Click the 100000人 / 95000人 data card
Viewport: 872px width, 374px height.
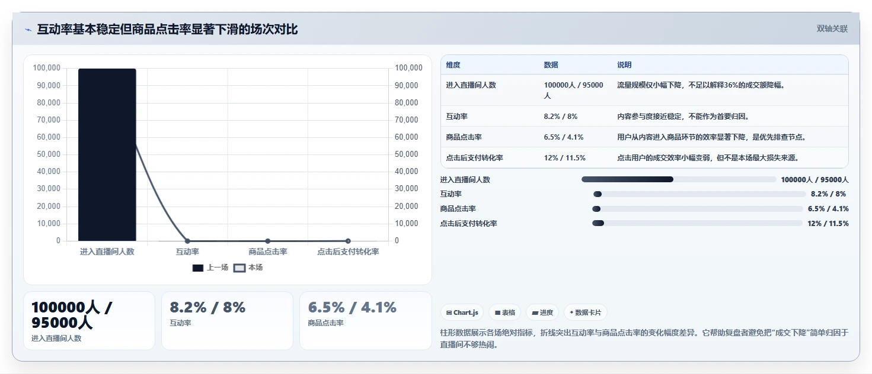coord(89,321)
